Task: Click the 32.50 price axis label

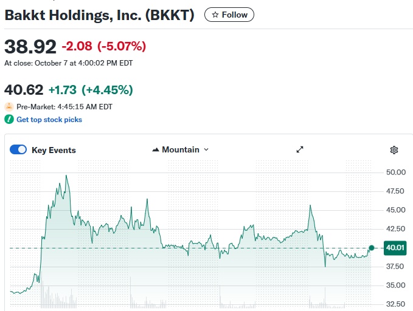Action: tap(395, 304)
